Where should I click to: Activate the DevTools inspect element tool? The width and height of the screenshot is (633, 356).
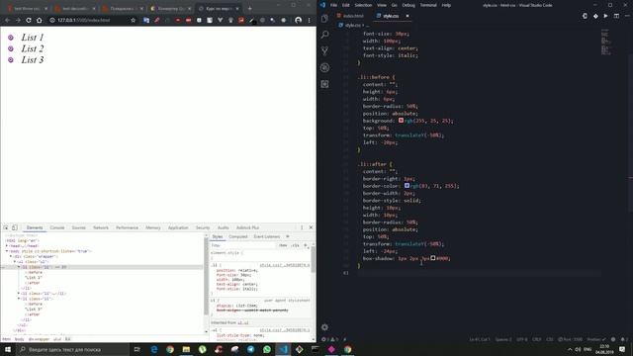pos(6,227)
